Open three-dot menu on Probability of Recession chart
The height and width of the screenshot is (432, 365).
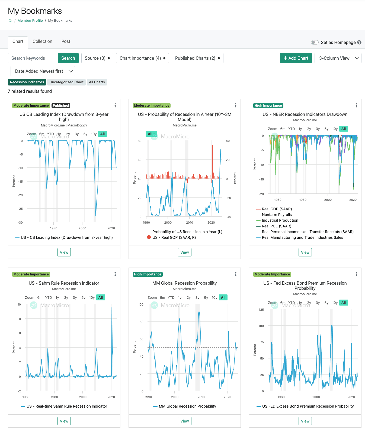tap(236, 105)
